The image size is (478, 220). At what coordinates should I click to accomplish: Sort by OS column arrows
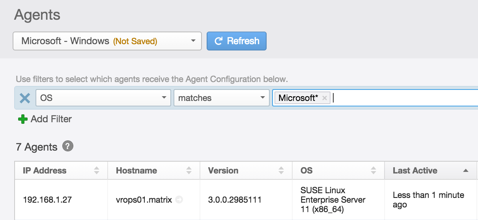click(373, 171)
